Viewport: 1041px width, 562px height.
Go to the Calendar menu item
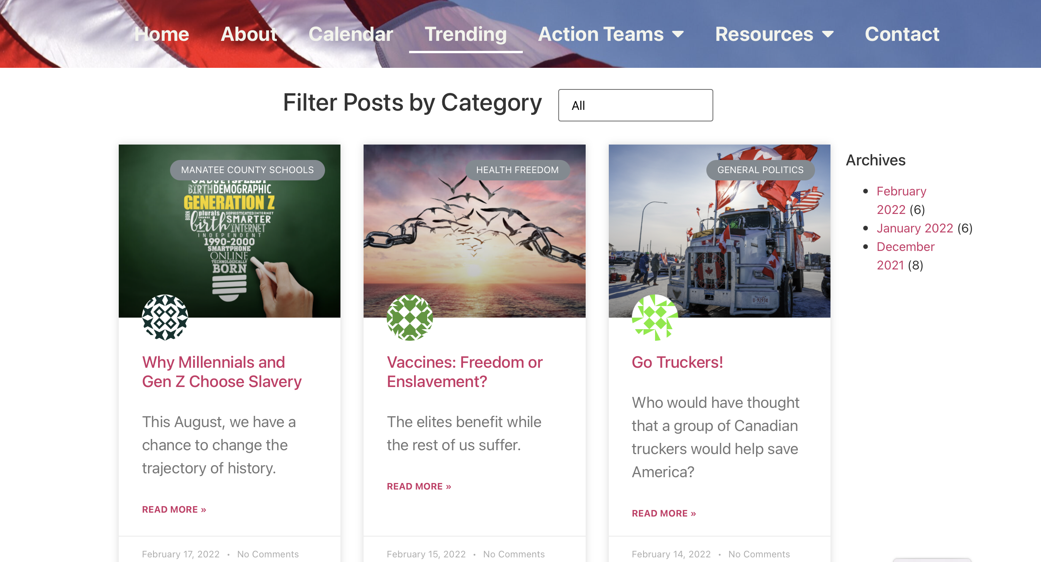pyautogui.click(x=351, y=34)
